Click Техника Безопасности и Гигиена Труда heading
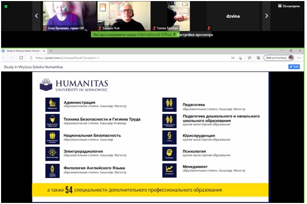Viewport: 307px width, 204px height. (x=102, y=119)
